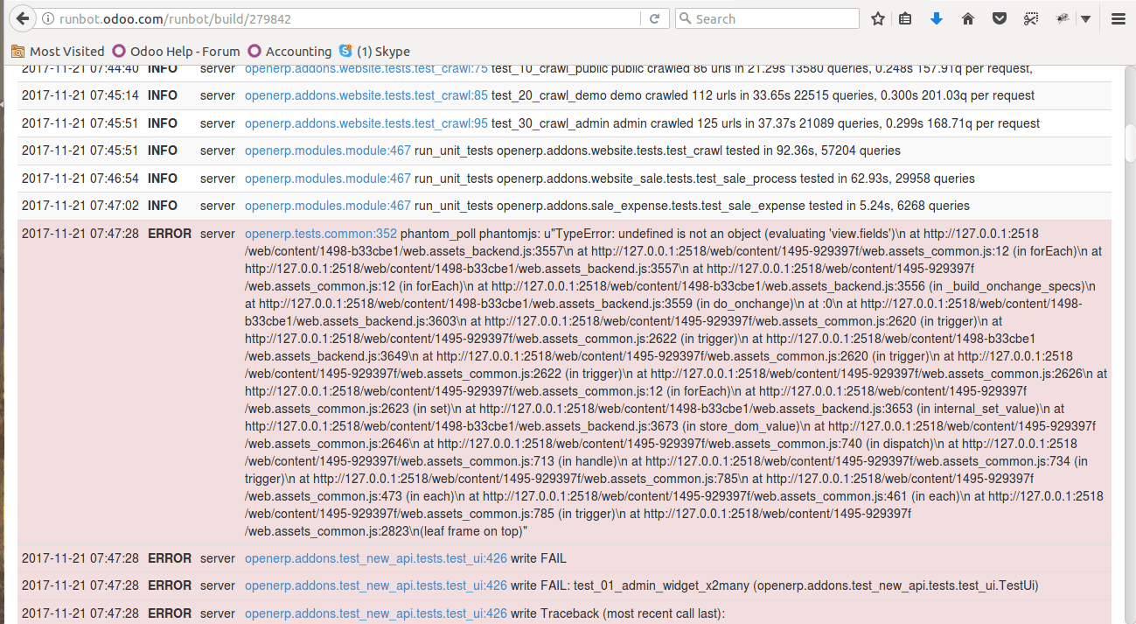Image resolution: width=1136 pixels, height=624 pixels.
Task: Open the test_crawl:95 source link
Action: 366,123
